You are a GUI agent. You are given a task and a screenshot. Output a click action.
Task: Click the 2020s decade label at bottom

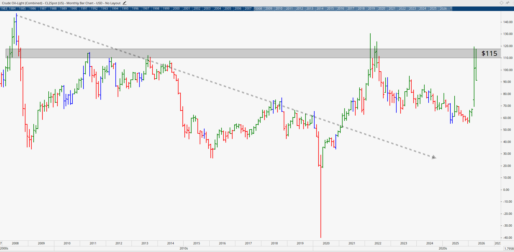point(443,248)
